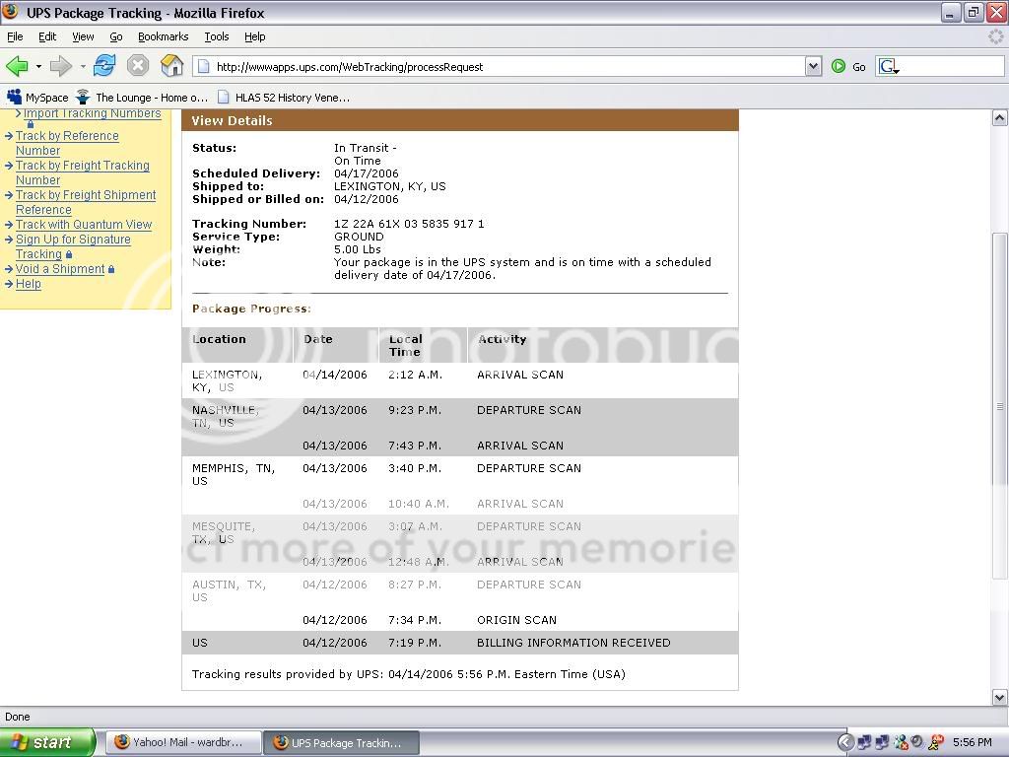
Task: Click Track by Freight Shipment Reference link
Action: [86, 202]
